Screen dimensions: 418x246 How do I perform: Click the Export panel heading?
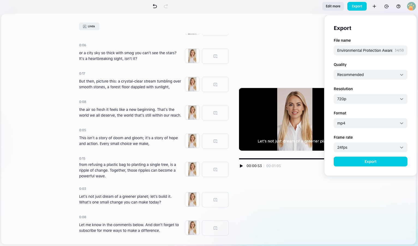pyautogui.click(x=342, y=28)
